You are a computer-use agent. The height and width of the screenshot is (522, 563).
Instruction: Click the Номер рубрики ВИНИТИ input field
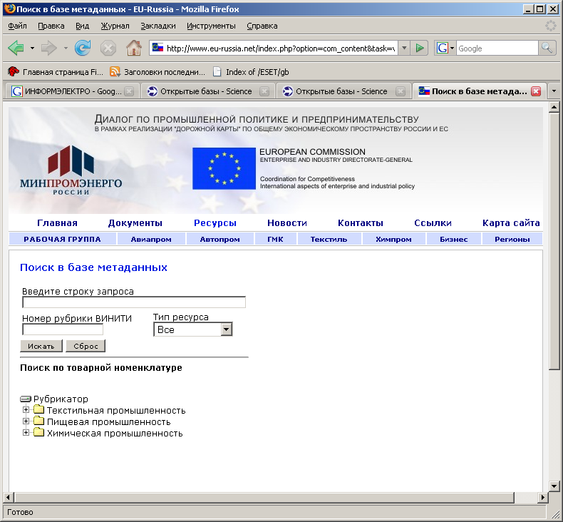[x=63, y=329]
